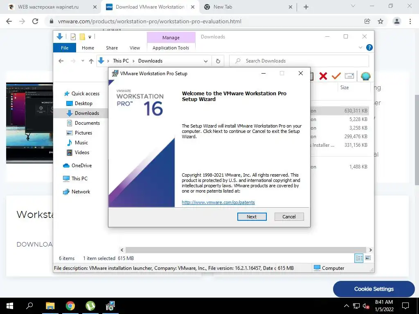This screenshot has height=314, width=419.
Task: Click Downloads in the address breadcrumb
Action: click(150, 61)
